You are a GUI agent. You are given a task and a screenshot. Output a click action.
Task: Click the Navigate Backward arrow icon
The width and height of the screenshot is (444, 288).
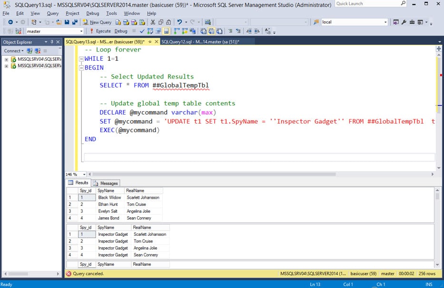tap(10, 22)
